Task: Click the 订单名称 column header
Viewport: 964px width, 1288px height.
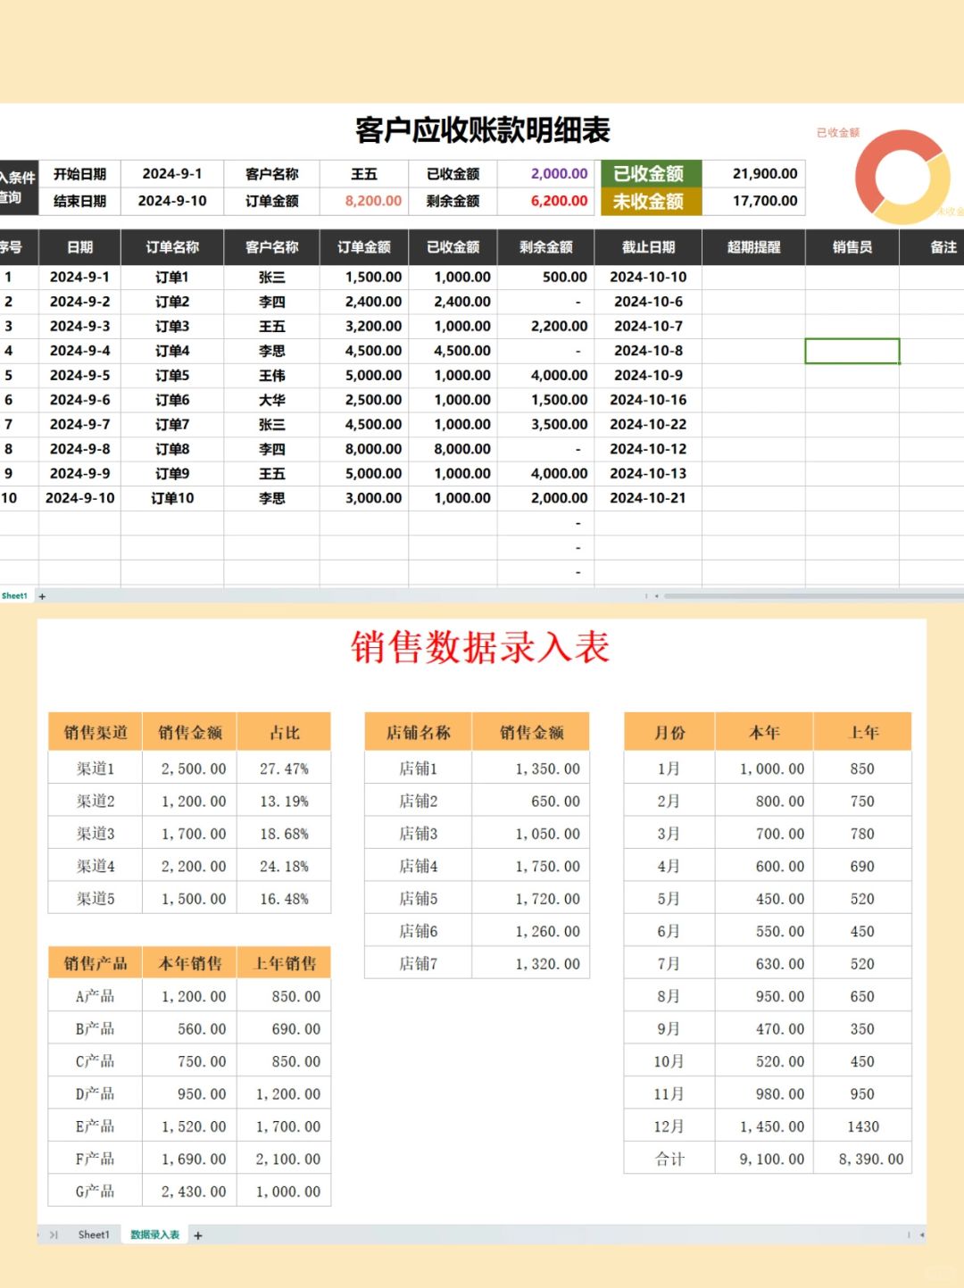Action: coord(172,247)
